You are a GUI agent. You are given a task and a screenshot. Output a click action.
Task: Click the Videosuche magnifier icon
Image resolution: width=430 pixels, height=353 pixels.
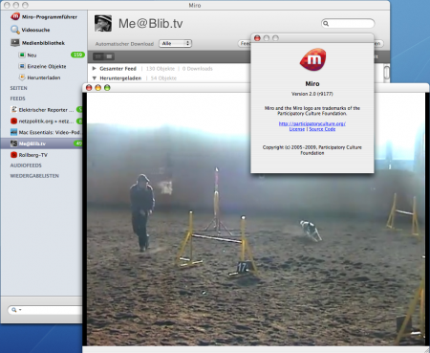click(x=15, y=30)
